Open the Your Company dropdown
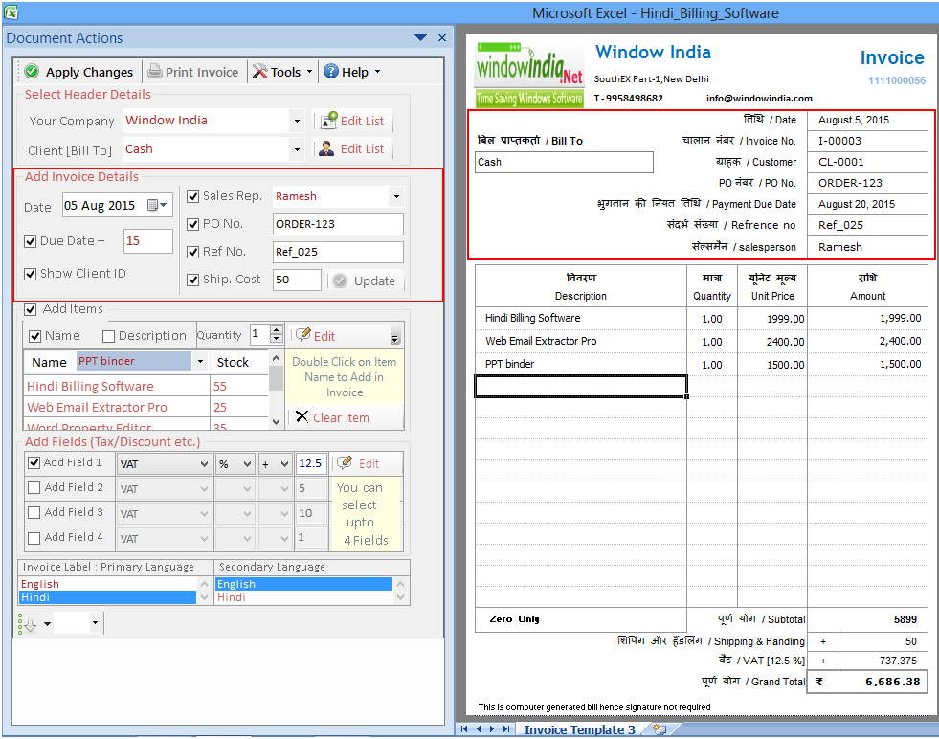The width and height of the screenshot is (939, 739). (x=297, y=121)
